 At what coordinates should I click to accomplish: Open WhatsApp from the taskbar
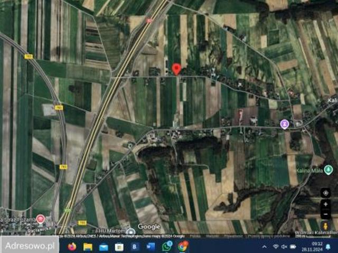coord(167,246)
